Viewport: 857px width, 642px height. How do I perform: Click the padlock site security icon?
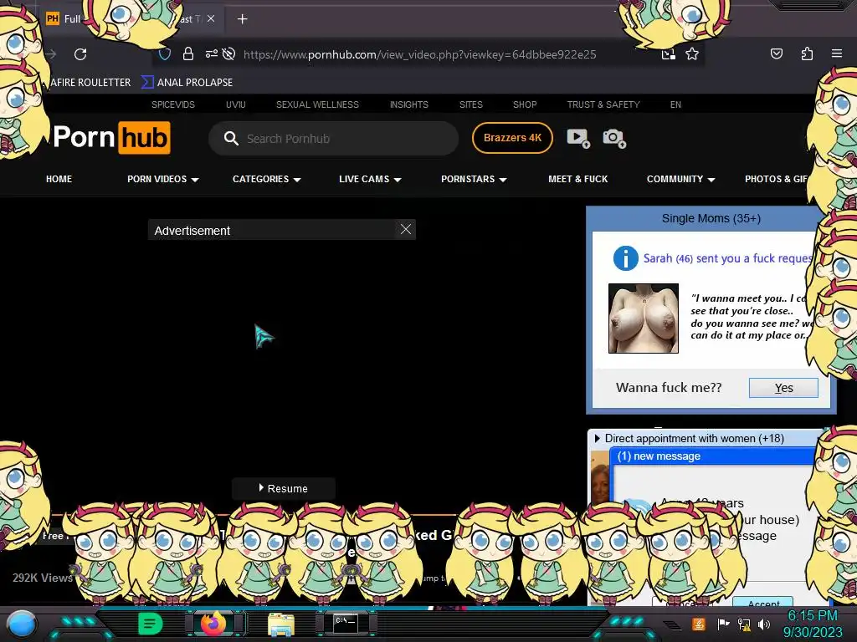tap(188, 53)
